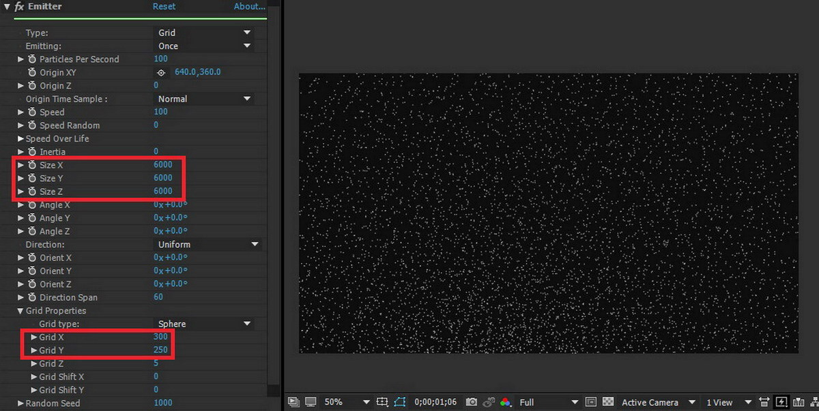Toggle the Emitter fx effect switch
This screenshot has height=411, width=819.
20,6
